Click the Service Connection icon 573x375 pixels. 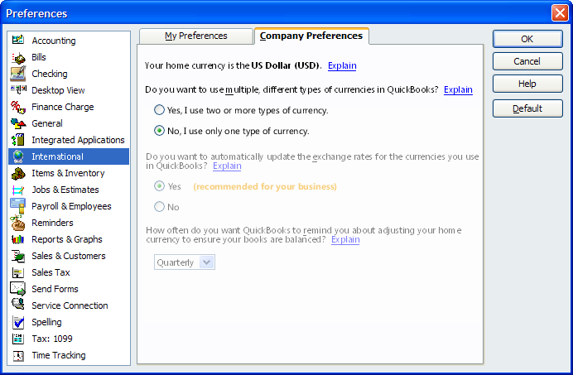click(18, 304)
